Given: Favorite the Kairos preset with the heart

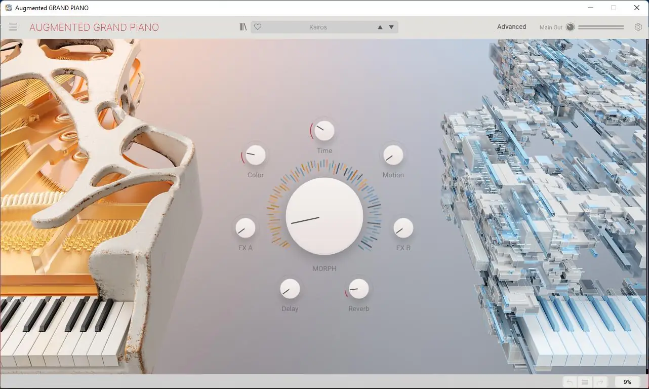Looking at the screenshot, I should coord(258,27).
